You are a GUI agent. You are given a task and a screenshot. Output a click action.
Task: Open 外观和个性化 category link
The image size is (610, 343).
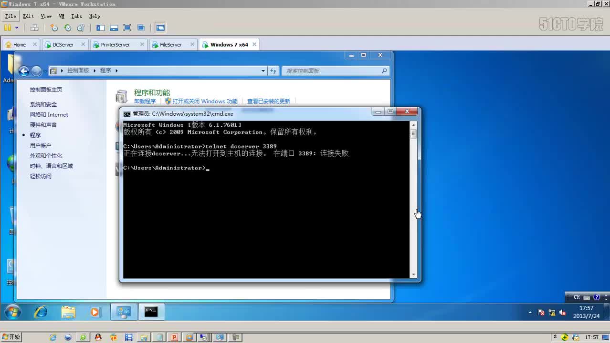pyautogui.click(x=46, y=156)
